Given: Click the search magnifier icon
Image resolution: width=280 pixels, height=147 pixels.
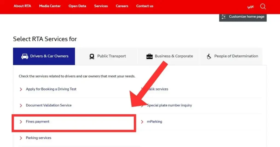Looking at the screenshot, I should coord(263,6).
